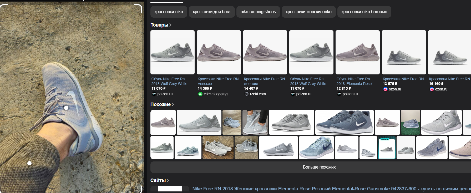
Task: Click the rzekl.com source label
Action: (258, 94)
